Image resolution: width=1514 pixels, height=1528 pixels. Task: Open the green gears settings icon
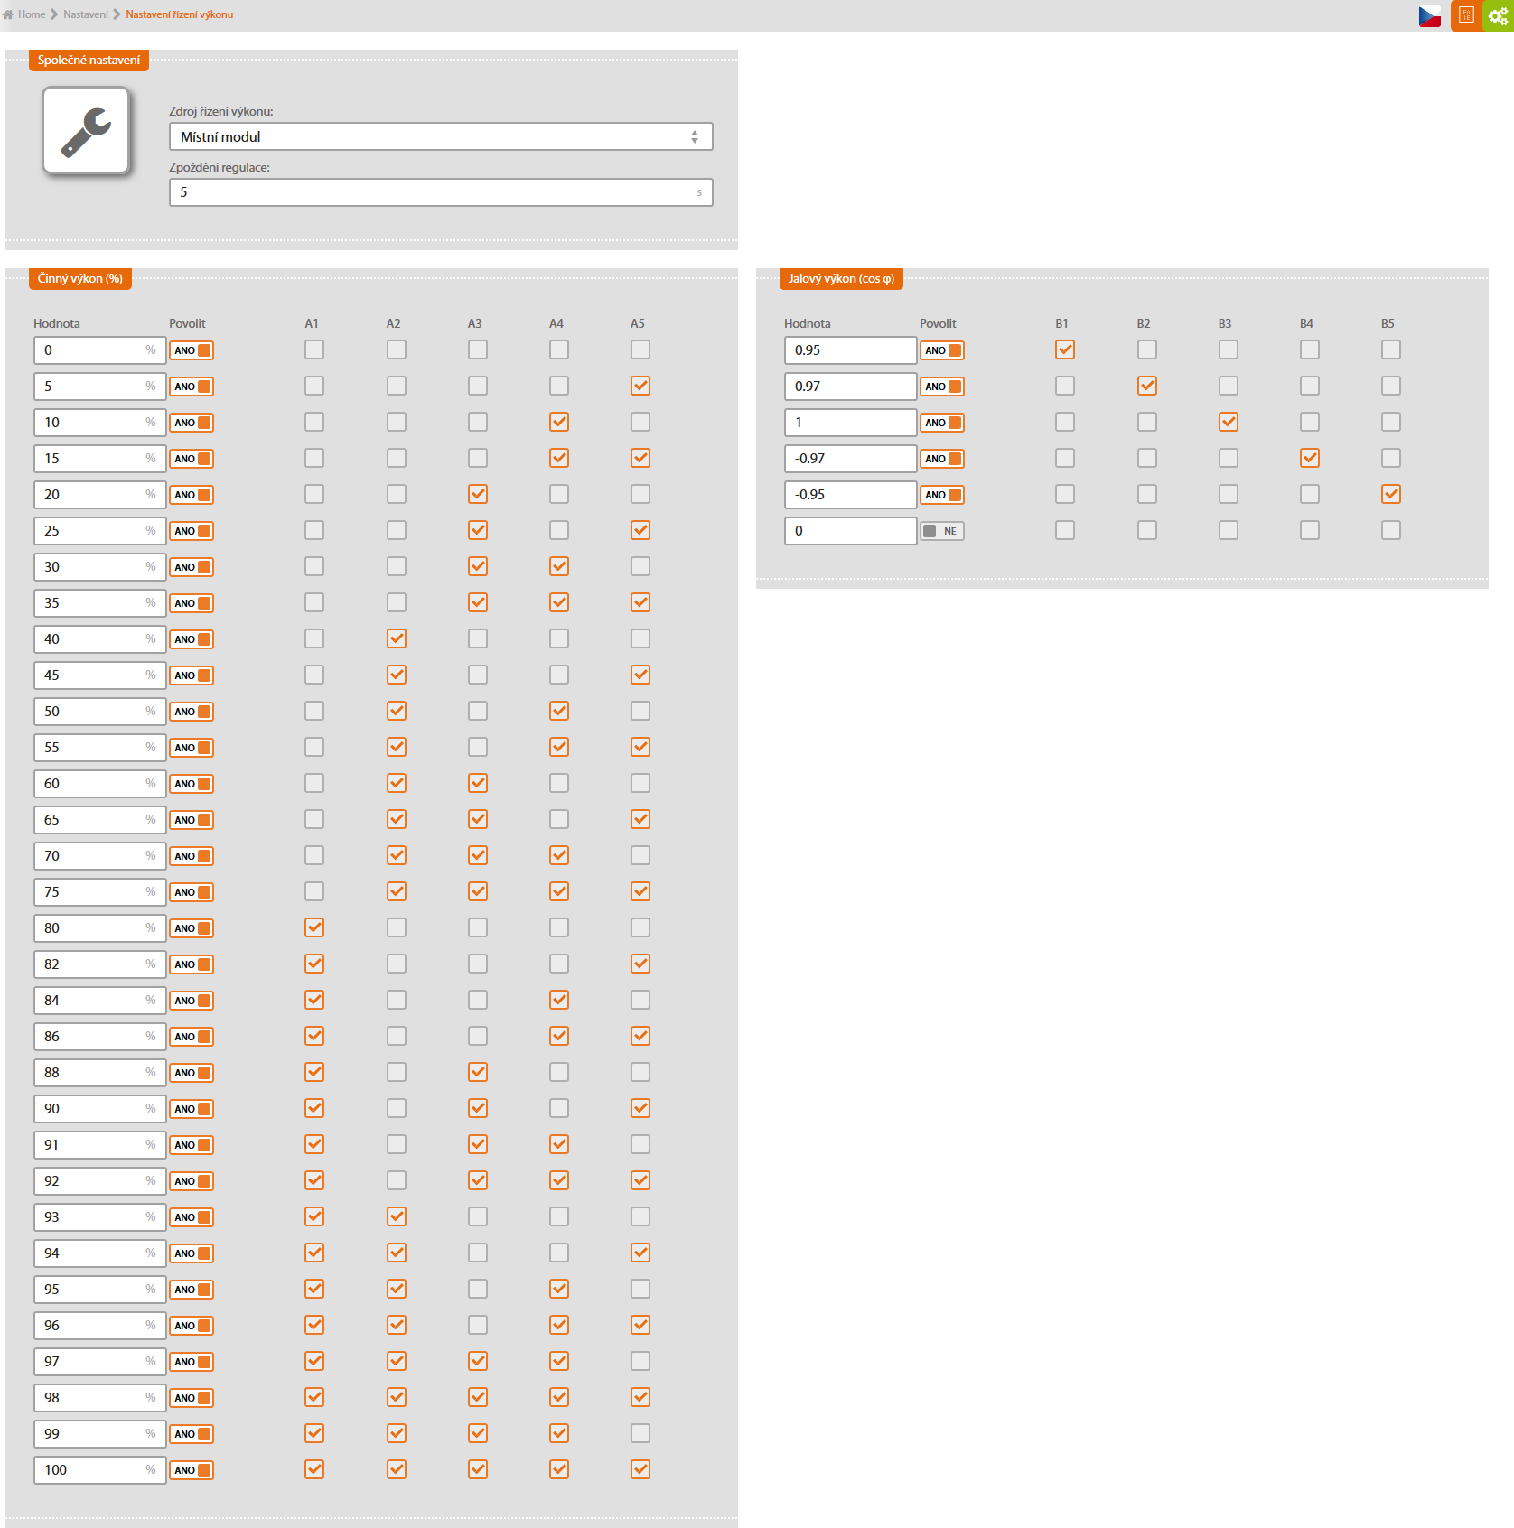pyautogui.click(x=1499, y=15)
